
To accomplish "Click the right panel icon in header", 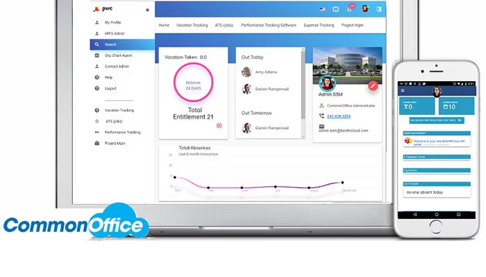I will 379,9.
